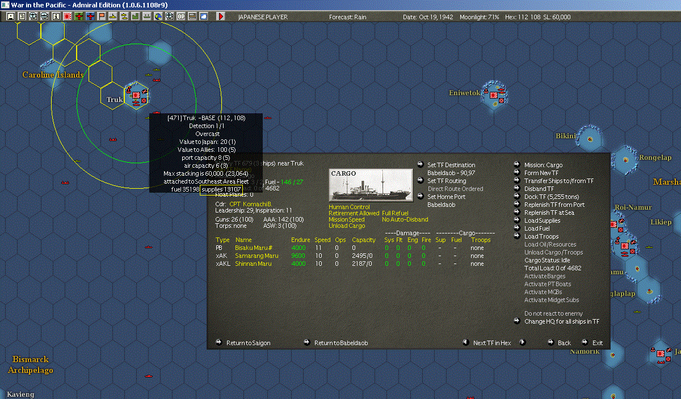Toggle the No Auto-Disband option
The width and height of the screenshot is (681, 399).
pyautogui.click(x=405, y=219)
